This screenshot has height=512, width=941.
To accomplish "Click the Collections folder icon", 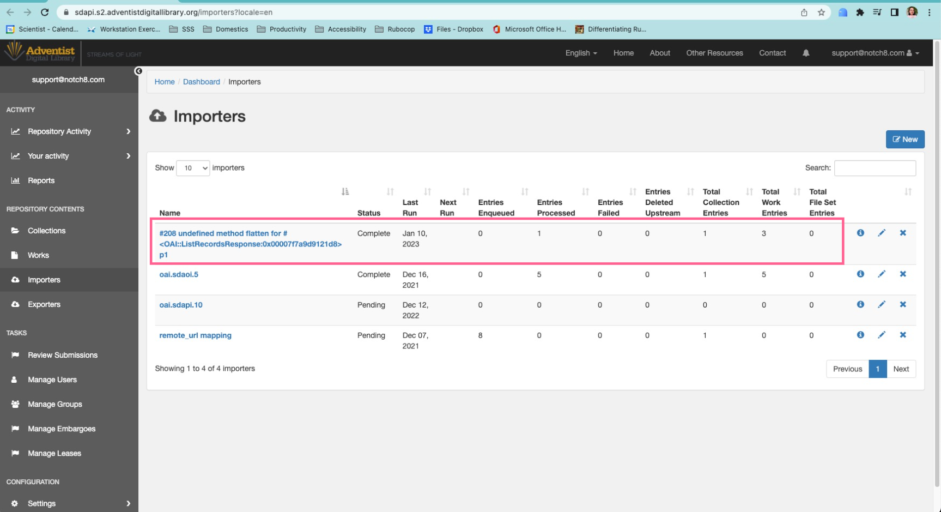I will tap(15, 231).
